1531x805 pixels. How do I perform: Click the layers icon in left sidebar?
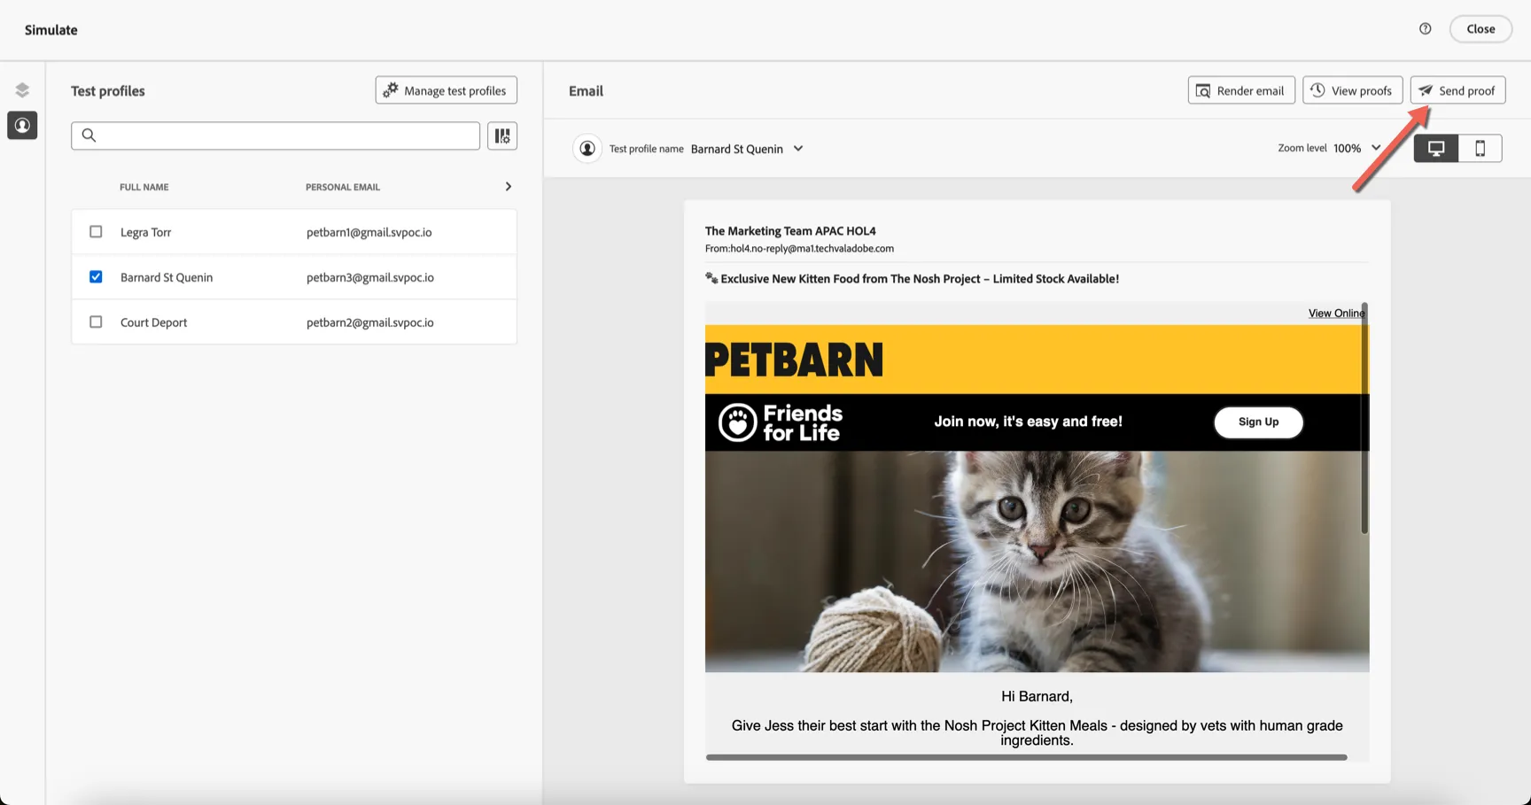[22, 90]
